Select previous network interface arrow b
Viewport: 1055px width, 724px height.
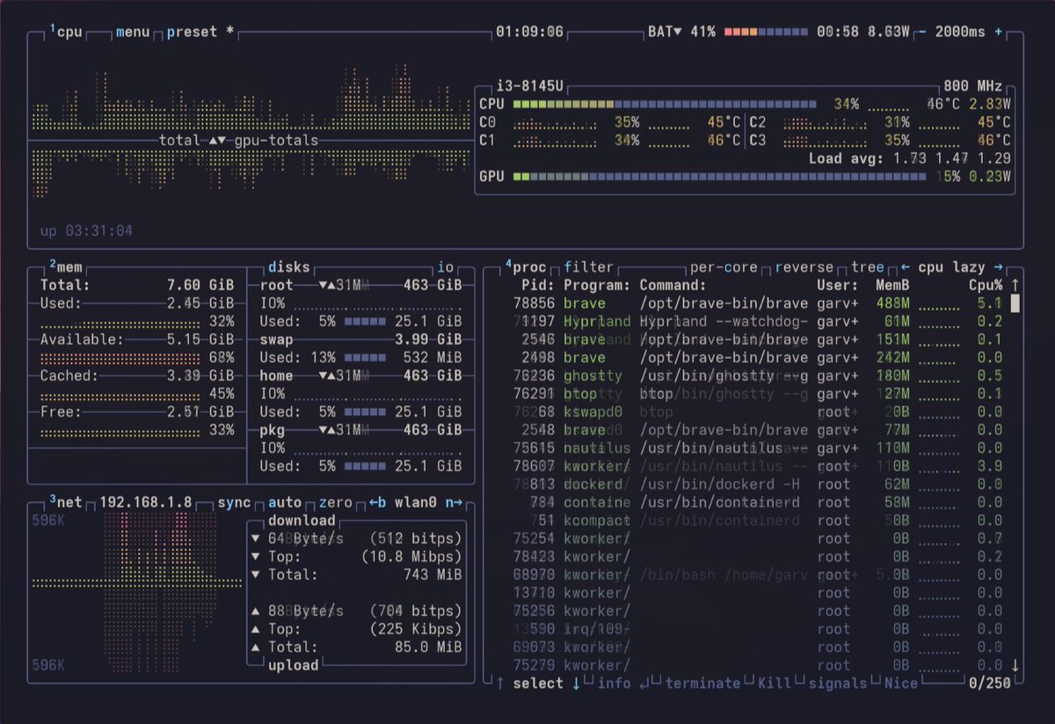click(x=378, y=502)
